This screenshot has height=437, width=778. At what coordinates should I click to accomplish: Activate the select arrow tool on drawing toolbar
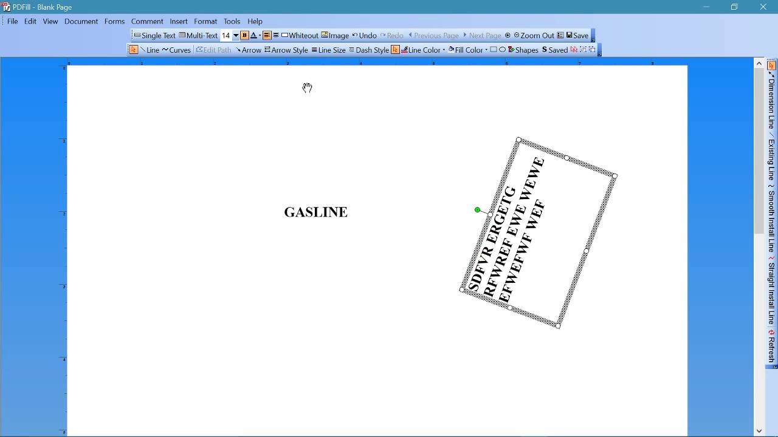pos(134,50)
